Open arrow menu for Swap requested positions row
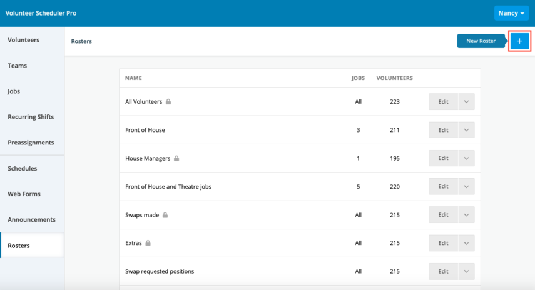This screenshot has width=535, height=290. click(x=466, y=271)
